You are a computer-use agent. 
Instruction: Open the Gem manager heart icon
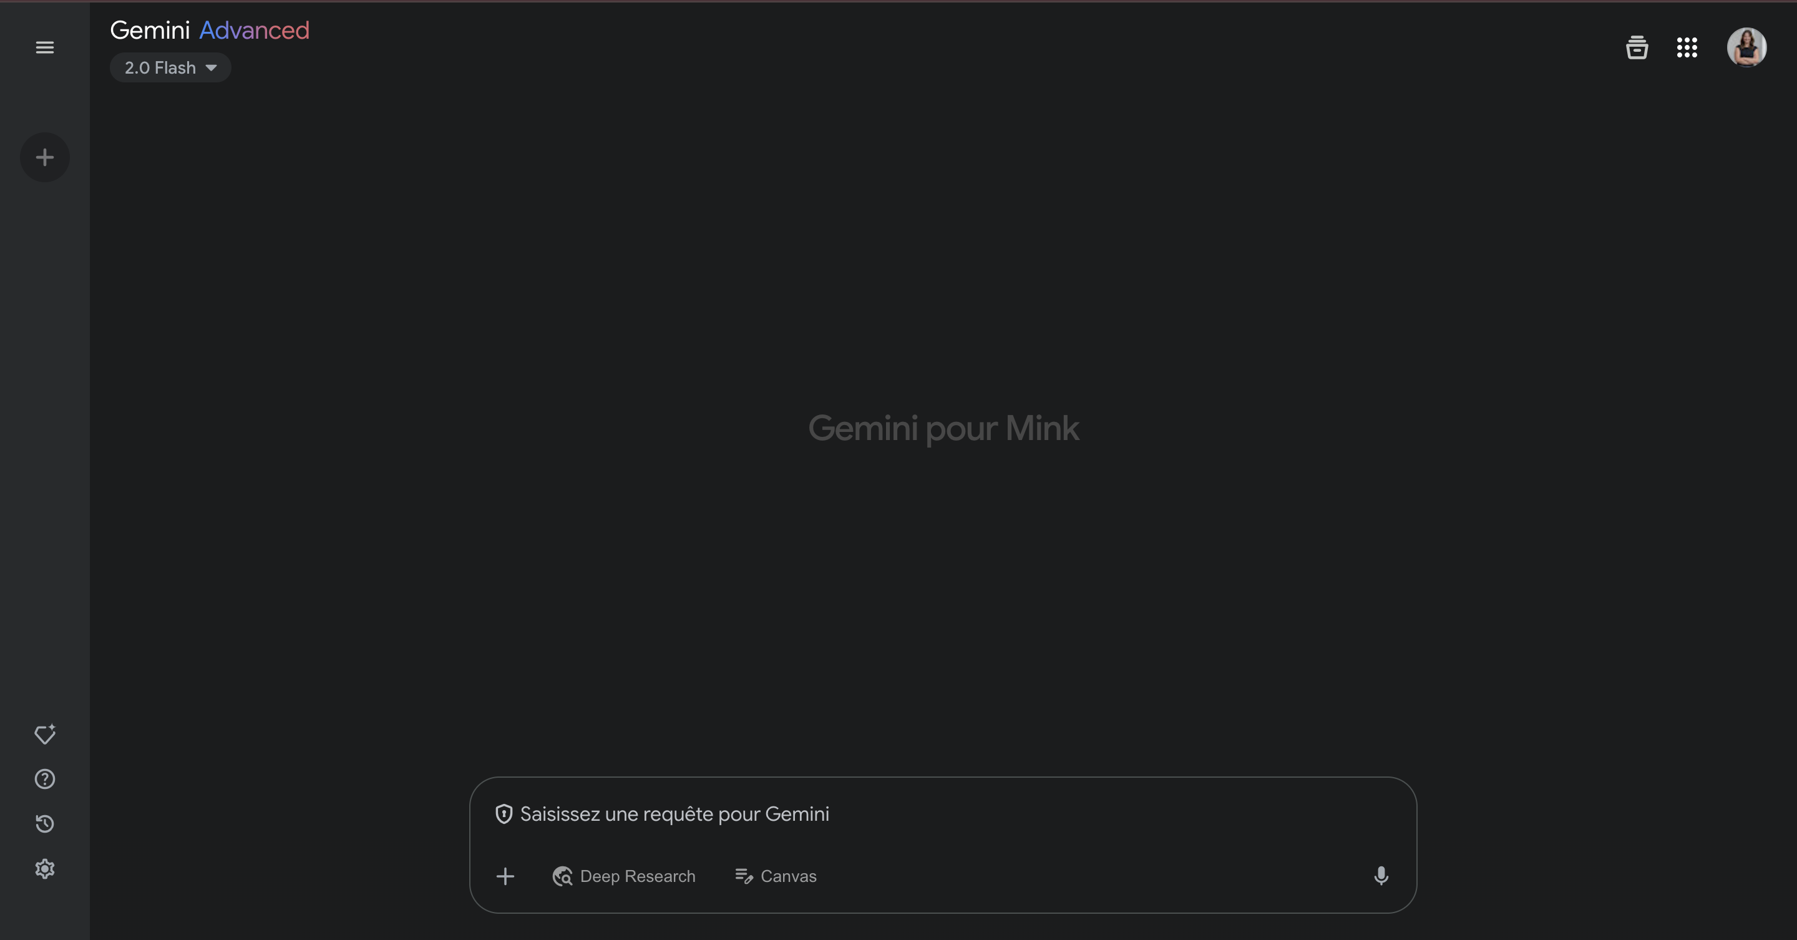coord(45,734)
